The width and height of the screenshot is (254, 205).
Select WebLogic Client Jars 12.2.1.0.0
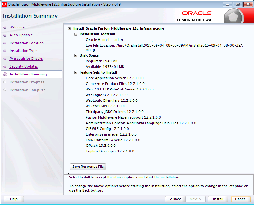[112, 101]
